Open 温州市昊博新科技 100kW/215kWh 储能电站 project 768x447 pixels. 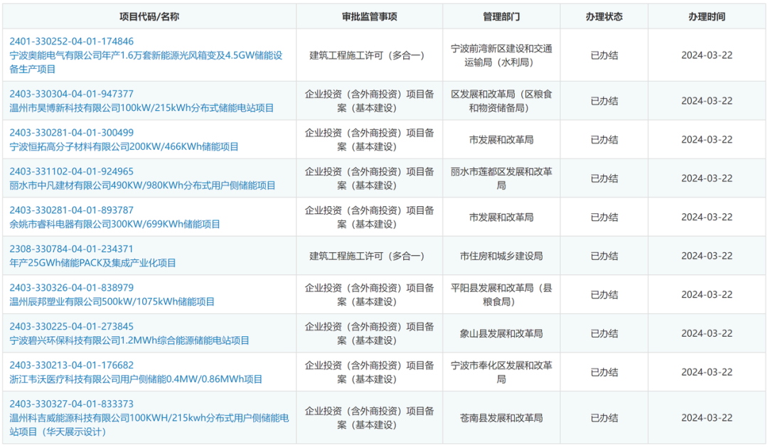coord(142,108)
